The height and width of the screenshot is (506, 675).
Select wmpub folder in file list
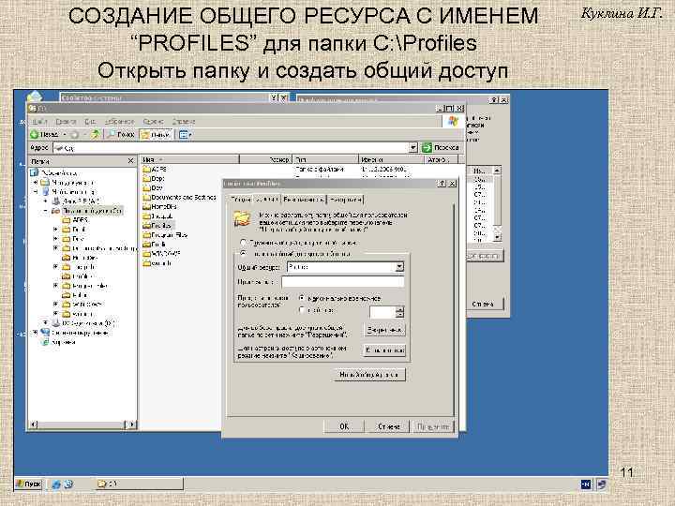click(x=157, y=263)
